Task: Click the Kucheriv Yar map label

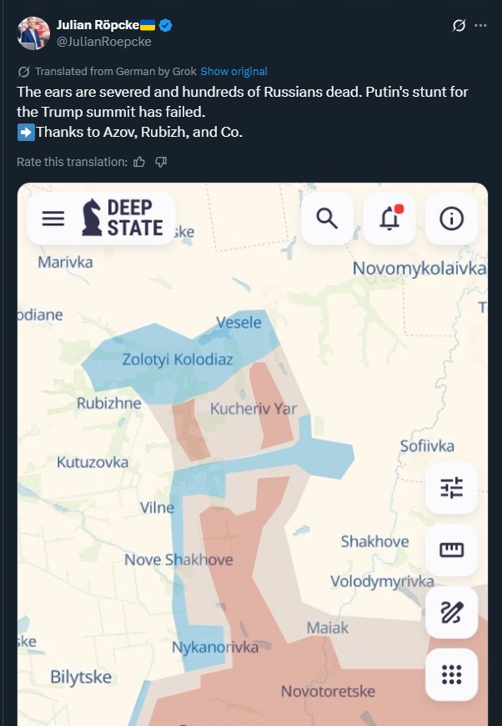Action: (254, 409)
